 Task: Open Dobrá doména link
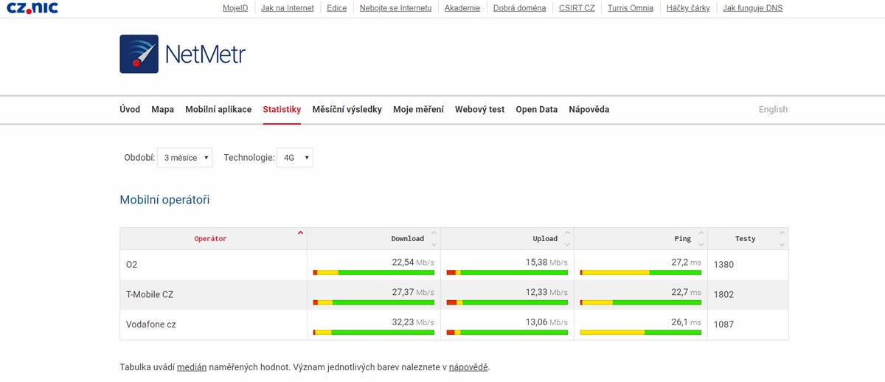click(x=520, y=8)
